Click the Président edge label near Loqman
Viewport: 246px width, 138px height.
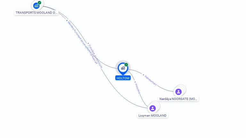click(x=137, y=88)
